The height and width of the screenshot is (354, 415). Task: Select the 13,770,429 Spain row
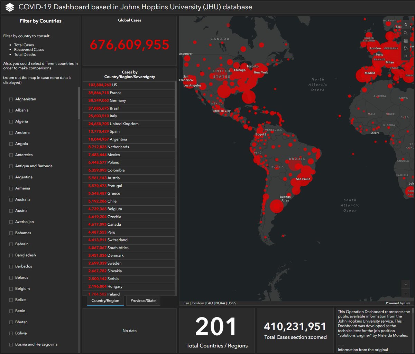coord(129,131)
